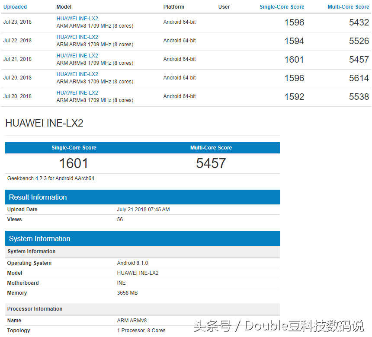Click Geekbench 4.2.3 for Android AArch64 text
Screen dimensions: 372x337
coord(51,178)
